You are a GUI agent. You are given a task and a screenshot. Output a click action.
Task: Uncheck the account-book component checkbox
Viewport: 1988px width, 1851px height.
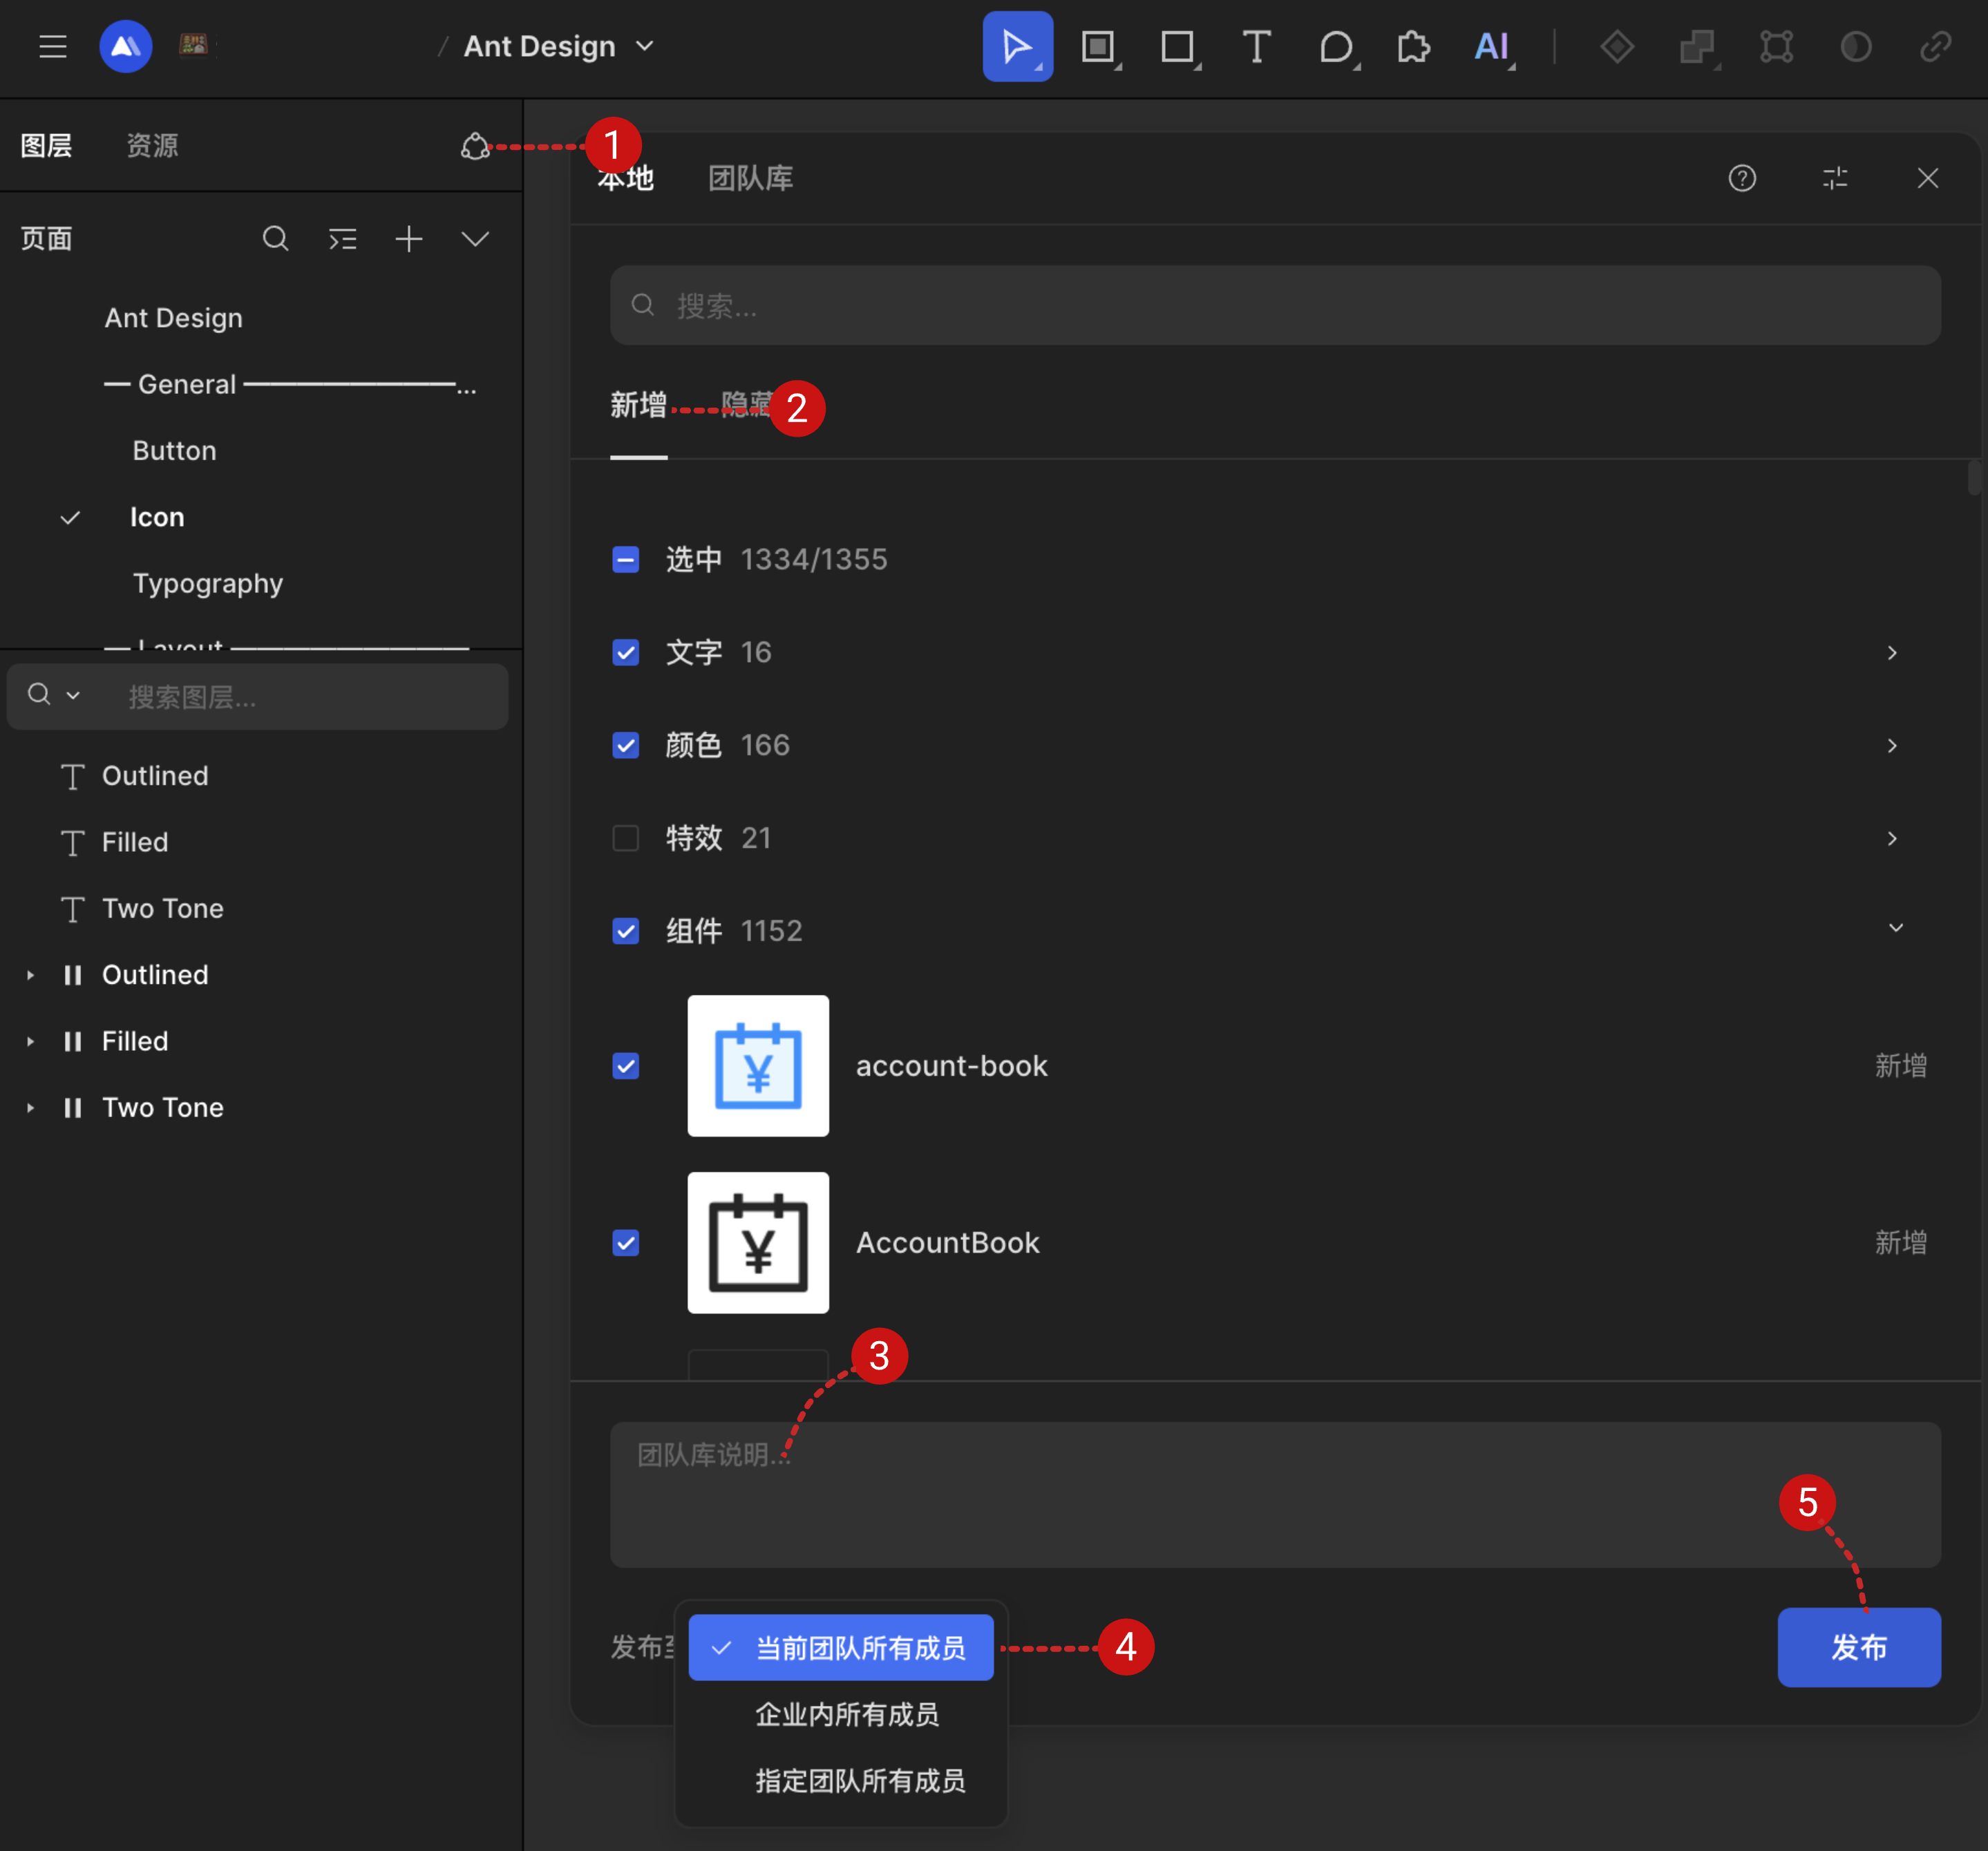[626, 1066]
